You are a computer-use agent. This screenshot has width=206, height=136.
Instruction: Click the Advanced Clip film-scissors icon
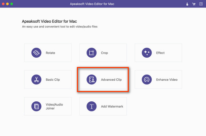coord(92,79)
